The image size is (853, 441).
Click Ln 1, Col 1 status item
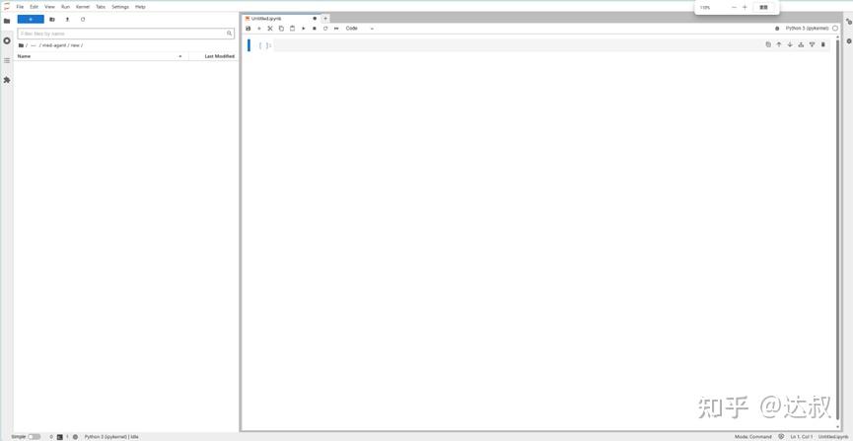click(x=802, y=437)
